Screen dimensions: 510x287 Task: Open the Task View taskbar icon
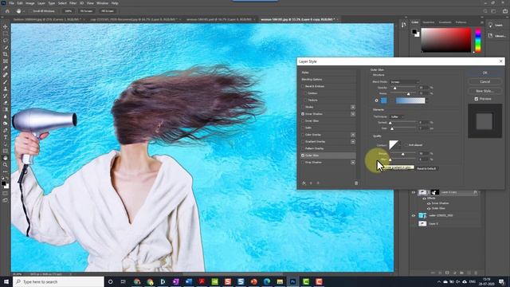point(124,281)
